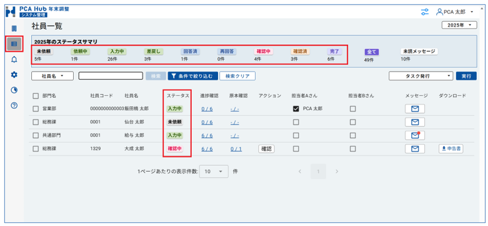The width and height of the screenshot is (488, 226).
Task: Filter by 完了 status summary
Action: (x=334, y=52)
